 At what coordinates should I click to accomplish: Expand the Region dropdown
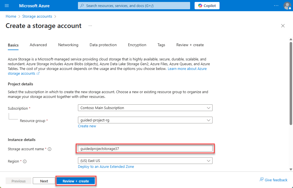[x=145, y=161]
